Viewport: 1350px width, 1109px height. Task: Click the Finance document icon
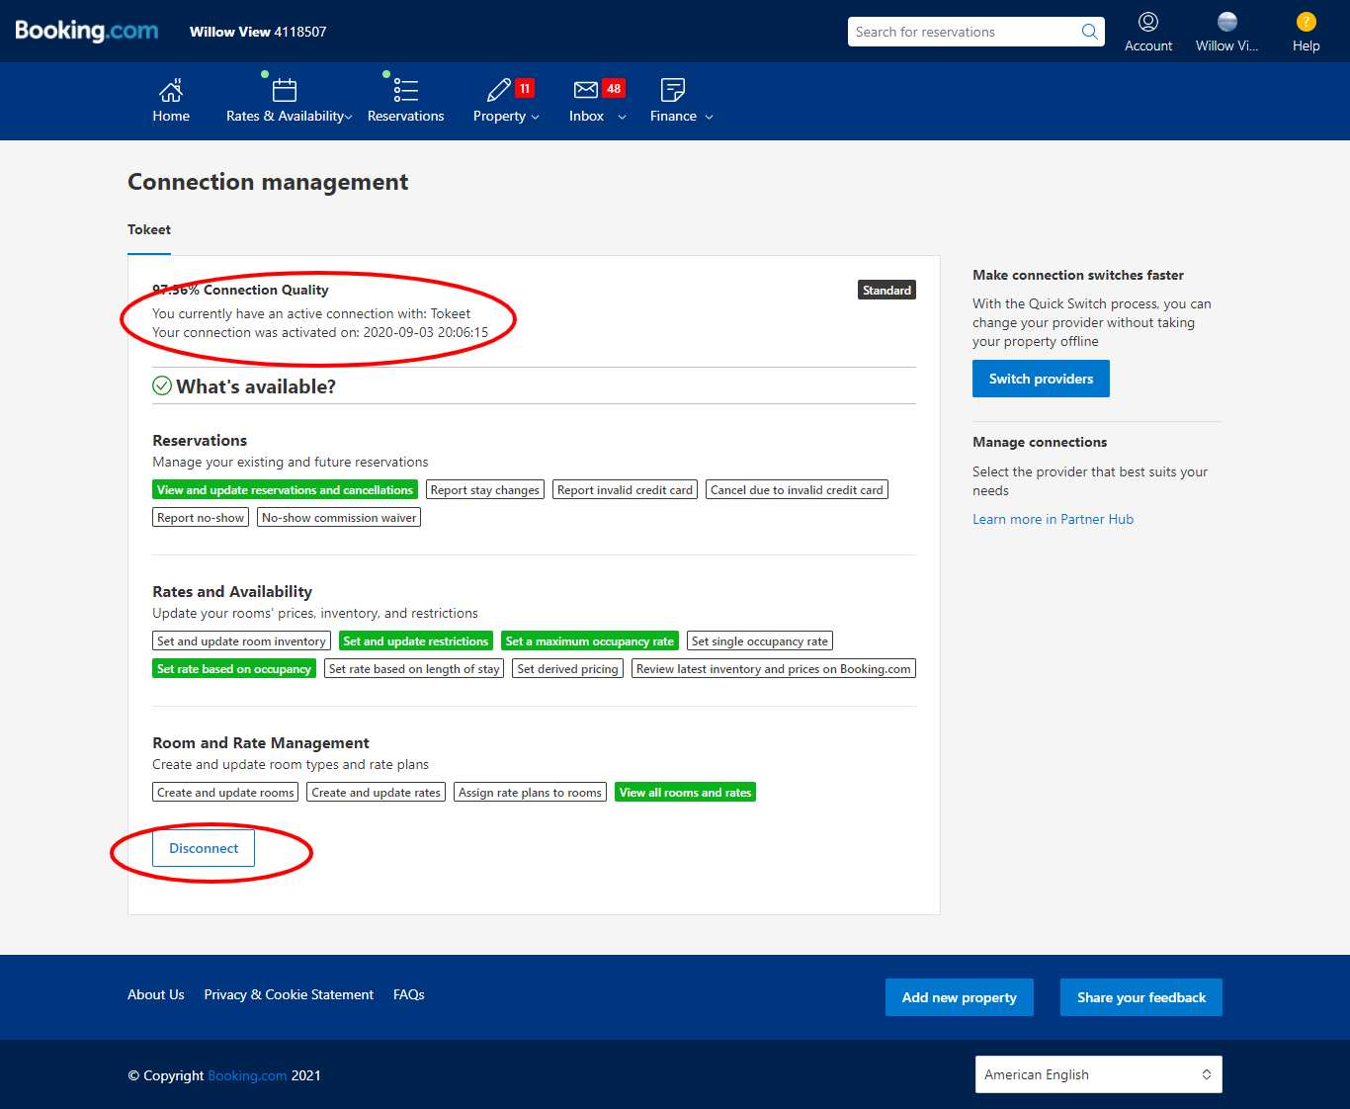(673, 90)
